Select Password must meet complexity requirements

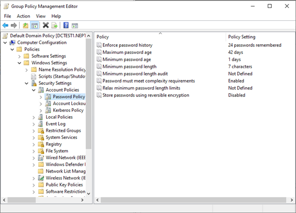tap(149, 81)
